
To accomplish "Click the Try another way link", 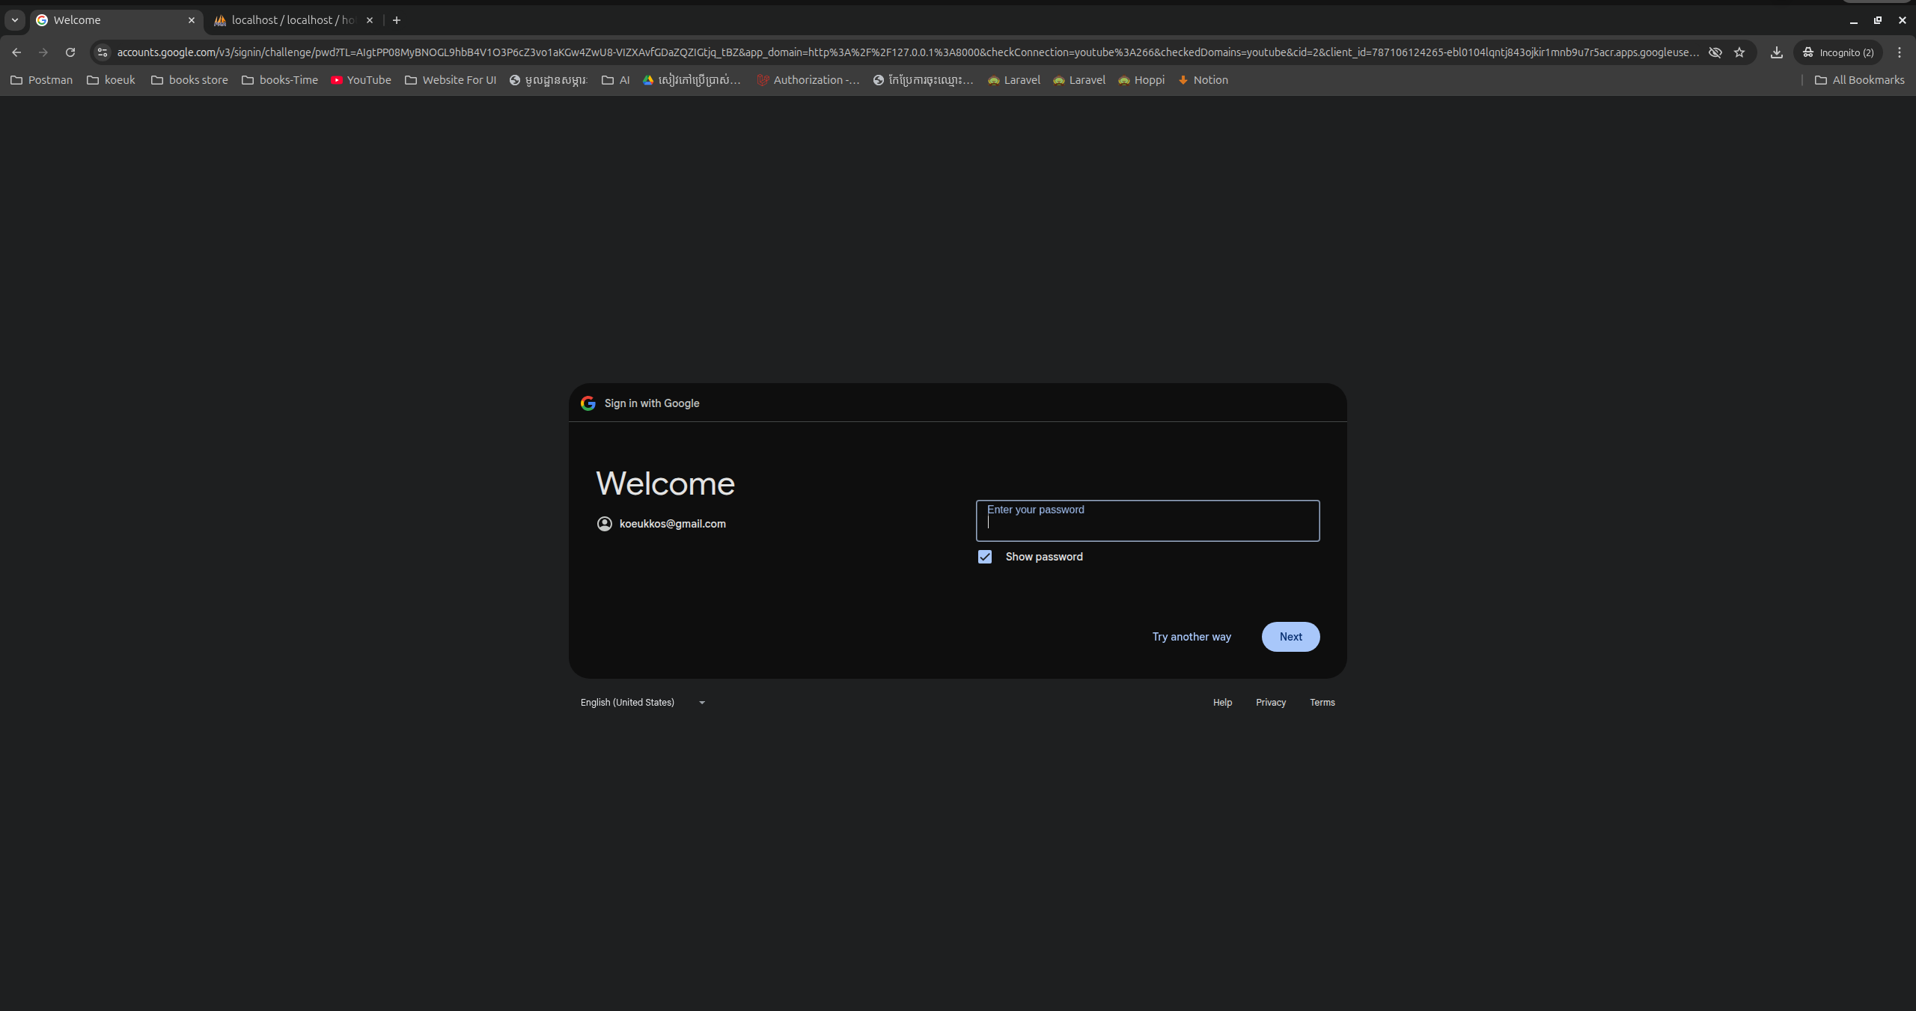I will (x=1192, y=637).
